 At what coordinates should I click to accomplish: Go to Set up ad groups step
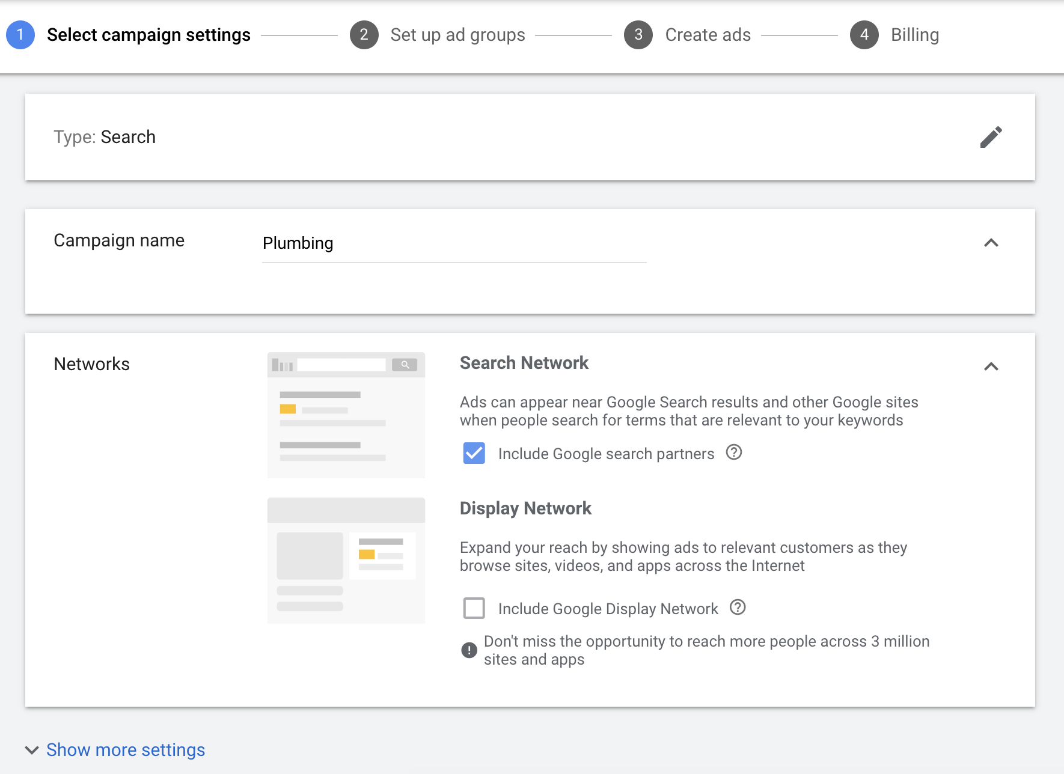457,35
